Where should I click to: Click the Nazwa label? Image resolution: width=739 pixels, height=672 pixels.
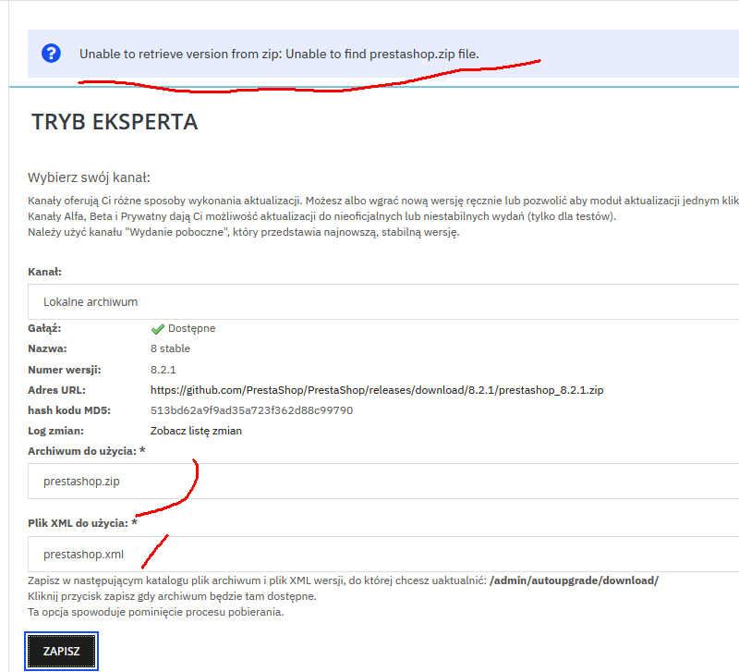point(47,348)
